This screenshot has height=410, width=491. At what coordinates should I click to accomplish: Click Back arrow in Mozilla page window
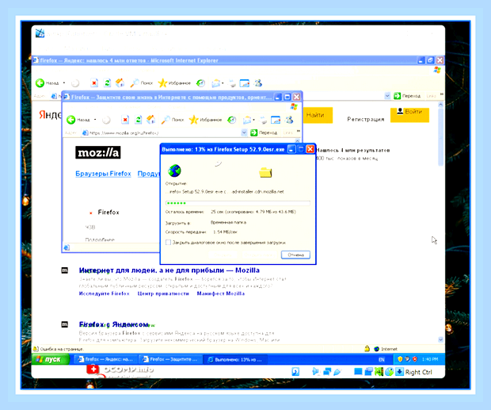(x=71, y=120)
